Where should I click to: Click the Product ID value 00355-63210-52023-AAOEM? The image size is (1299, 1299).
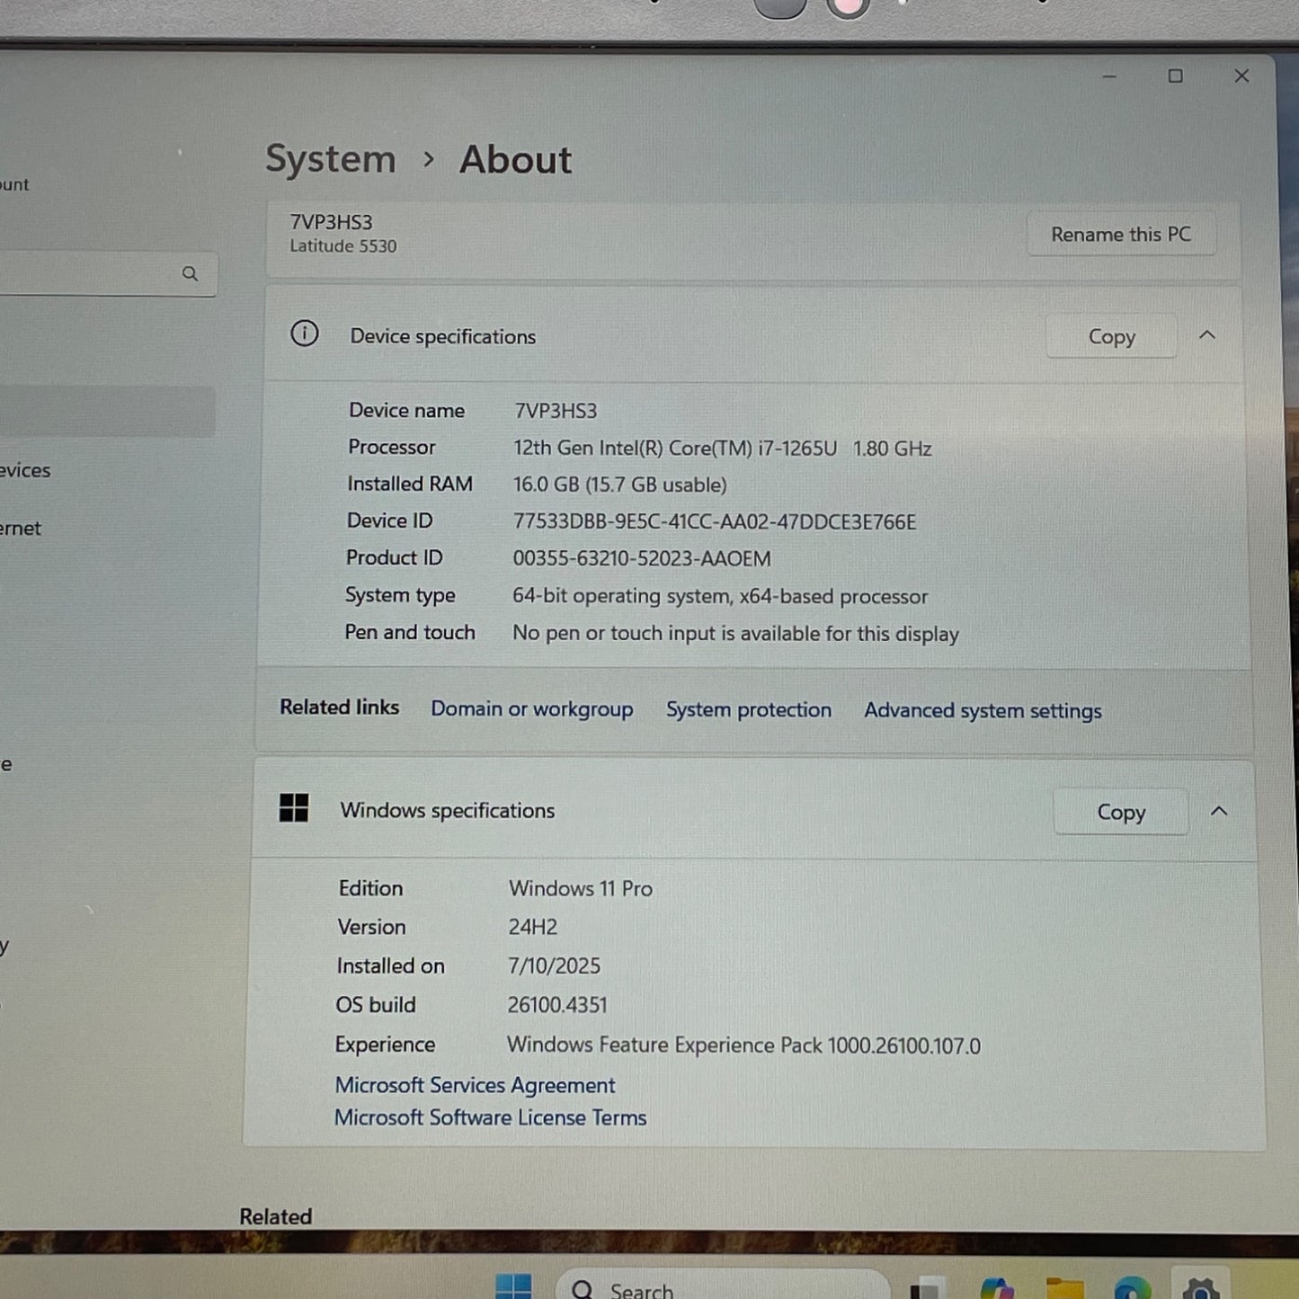pyautogui.click(x=642, y=558)
